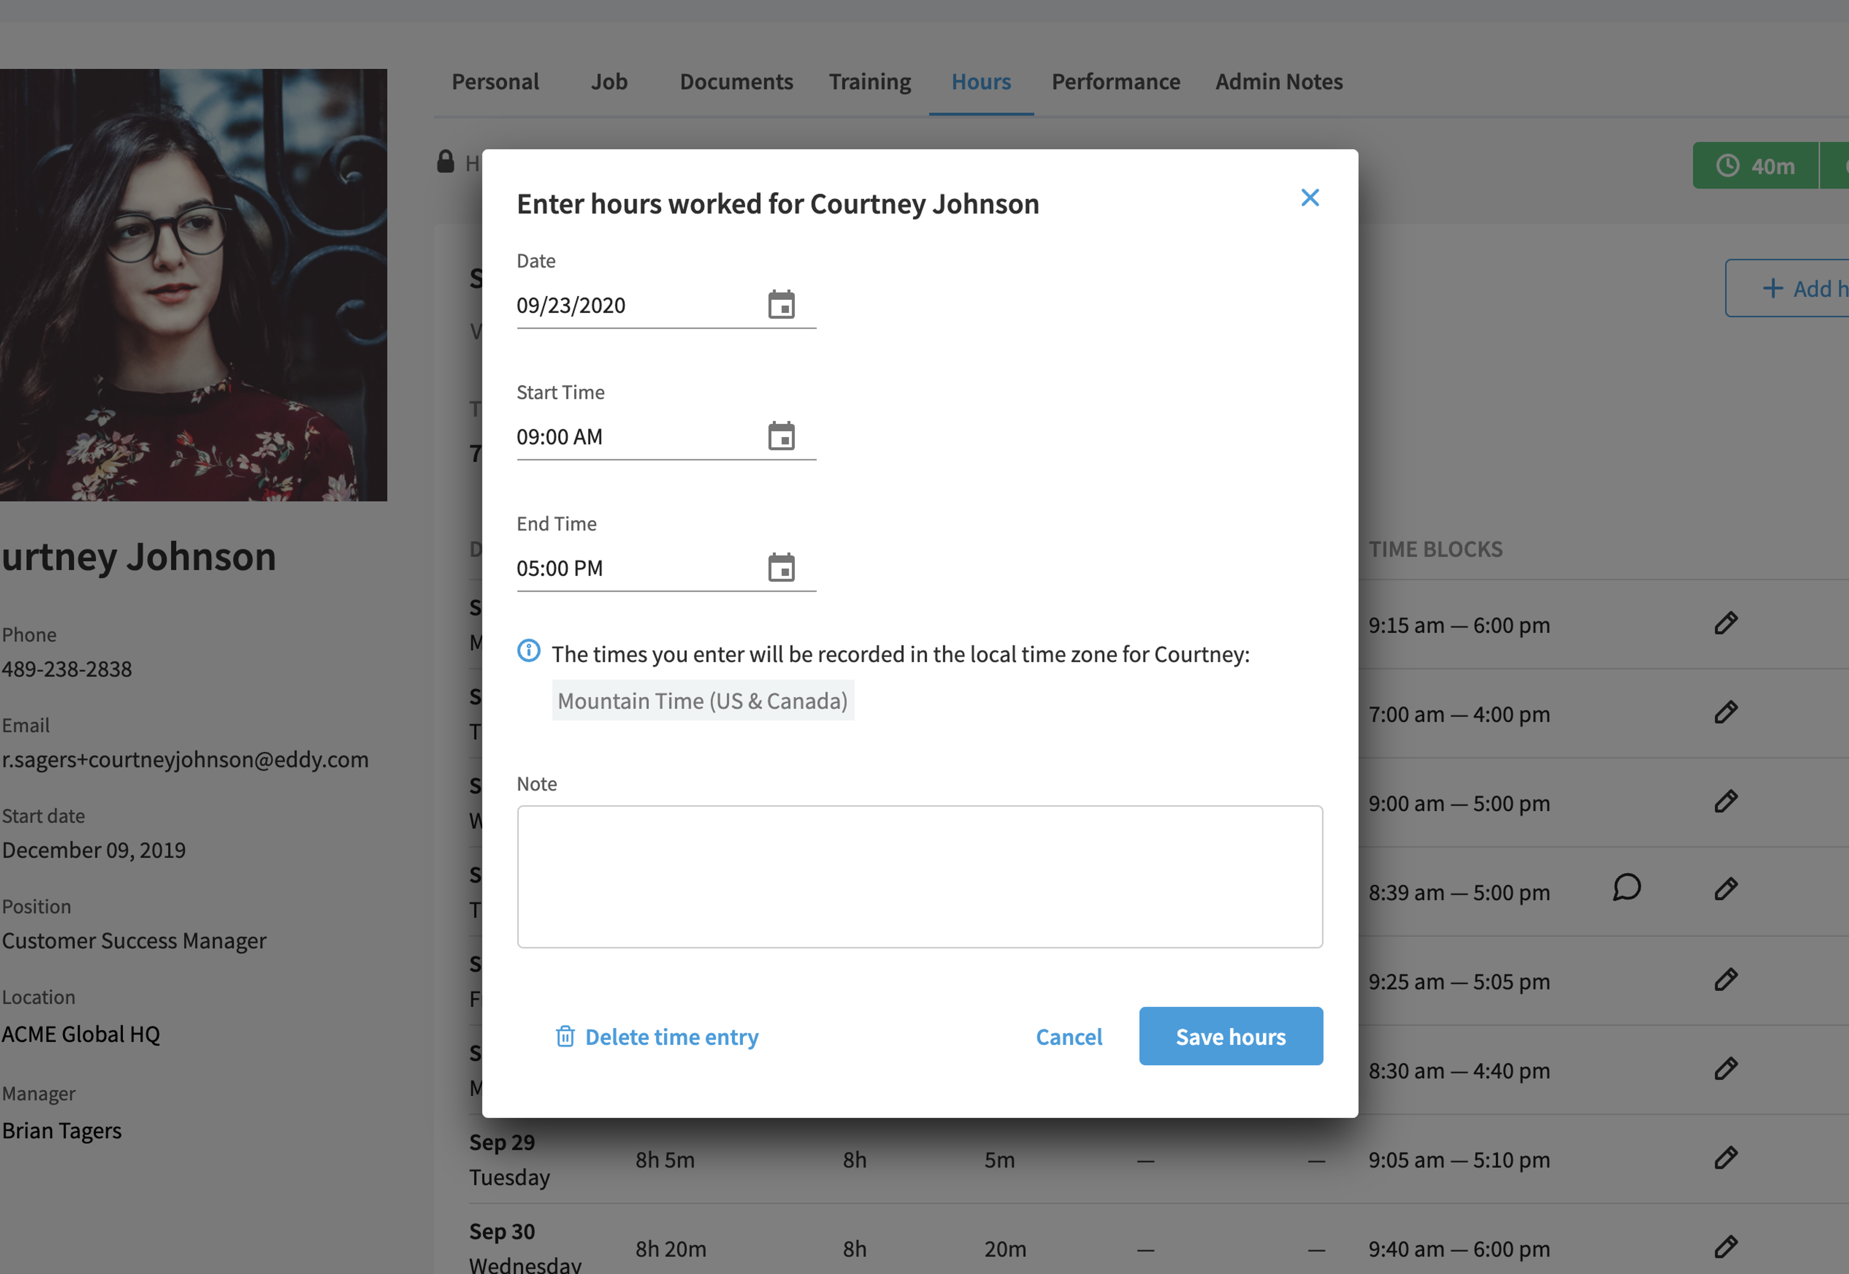This screenshot has width=1849, height=1274.
Task: Open the End Time picker icon
Action: [x=781, y=568]
